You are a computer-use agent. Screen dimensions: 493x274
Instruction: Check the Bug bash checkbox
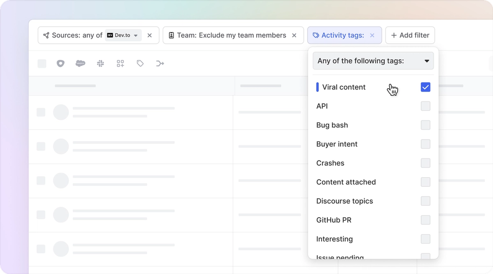pos(426,125)
